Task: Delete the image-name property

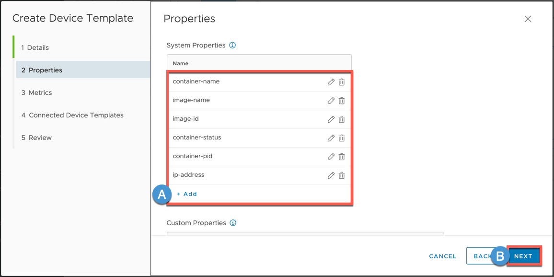Action: click(x=342, y=101)
